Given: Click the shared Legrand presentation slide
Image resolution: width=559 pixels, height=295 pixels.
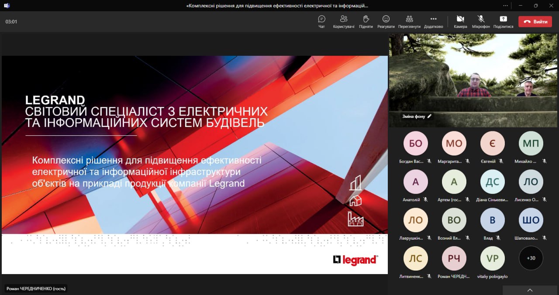Looking at the screenshot, I should (x=195, y=165).
